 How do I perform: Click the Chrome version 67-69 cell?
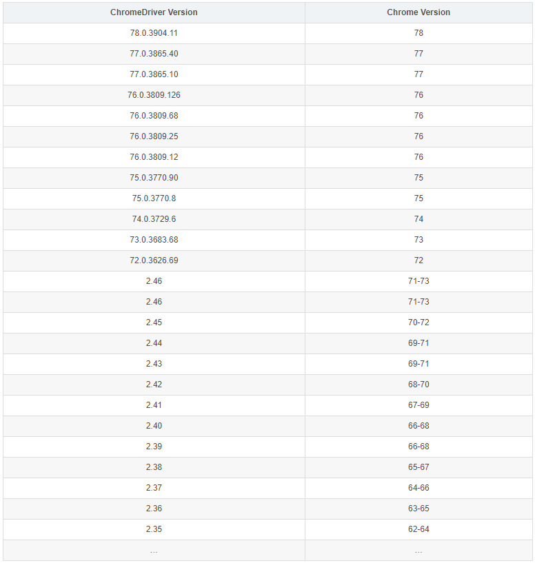point(418,405)
